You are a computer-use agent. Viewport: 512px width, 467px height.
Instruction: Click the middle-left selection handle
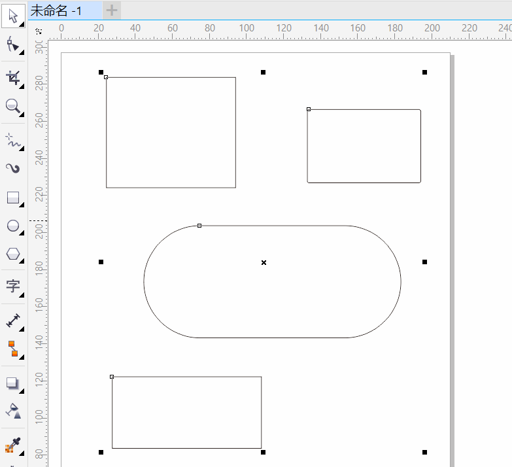pyautogui.click(x=101, y=262)
